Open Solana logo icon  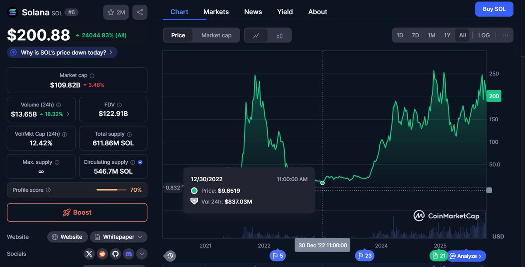13,13
